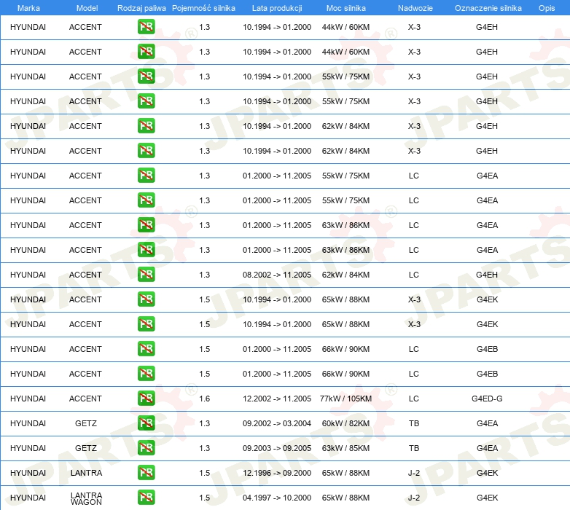Click the LANTRA WAGON model cell
The height and width of the screenshot is (510, 570).
pyautogui.click(x=86, y=498)
